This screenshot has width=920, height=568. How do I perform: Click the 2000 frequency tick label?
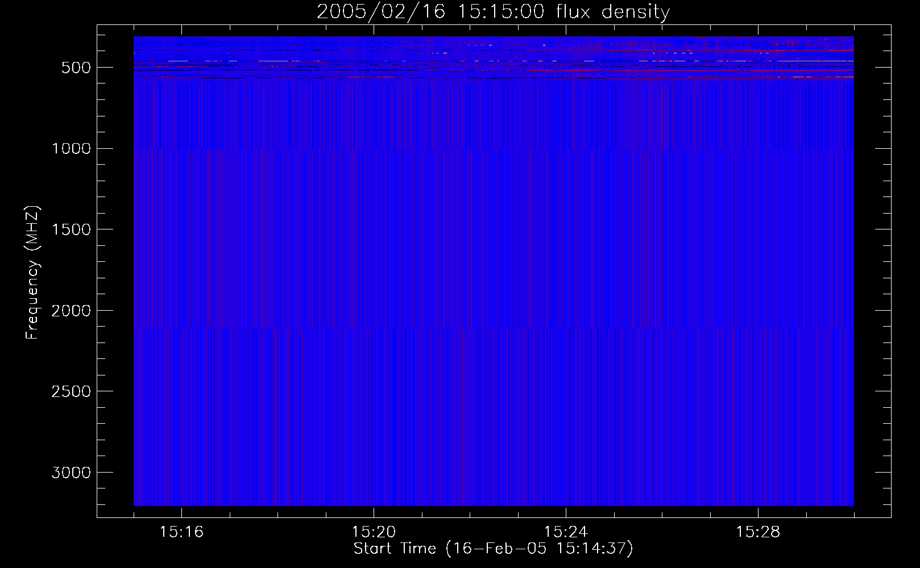pyautogui.click(x=71, y=311)
